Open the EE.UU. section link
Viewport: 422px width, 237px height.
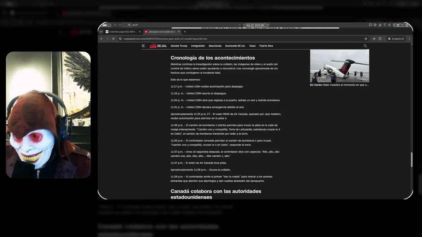[162, 46]
